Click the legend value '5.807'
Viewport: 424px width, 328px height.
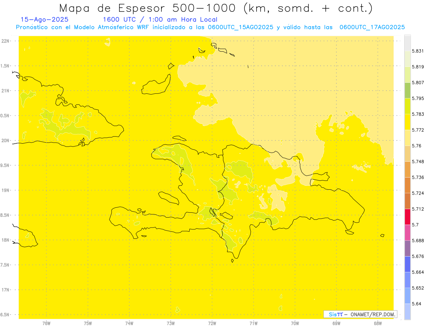[418, 82]
